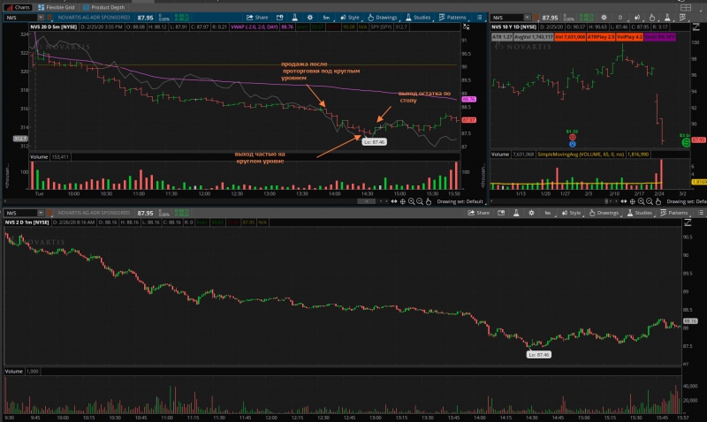Click the blue marker below $1.32 on daily chart
This screenshot has width=707, height=422.
pos(572,144)
